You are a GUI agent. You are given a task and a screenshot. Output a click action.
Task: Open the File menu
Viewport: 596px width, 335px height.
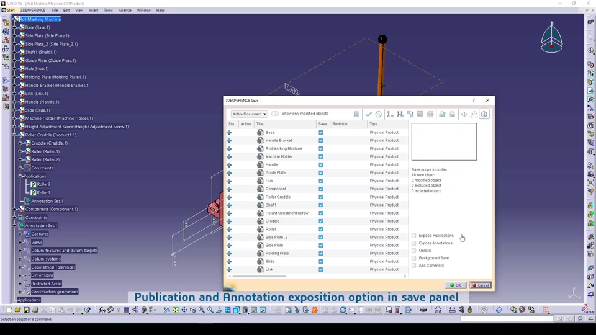pos(55,11)
